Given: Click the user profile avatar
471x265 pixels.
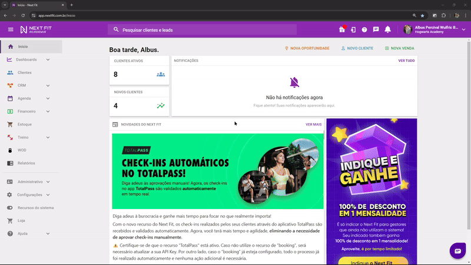Looking at the screenshot, I should [x=407, y=29].
